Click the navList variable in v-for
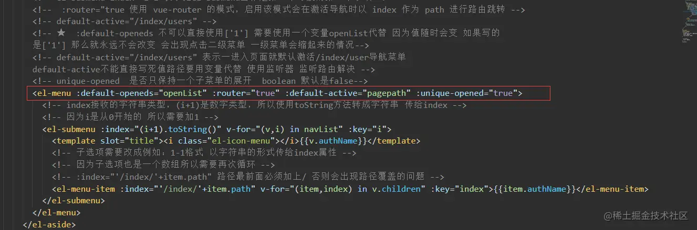 tap(334, 129)
